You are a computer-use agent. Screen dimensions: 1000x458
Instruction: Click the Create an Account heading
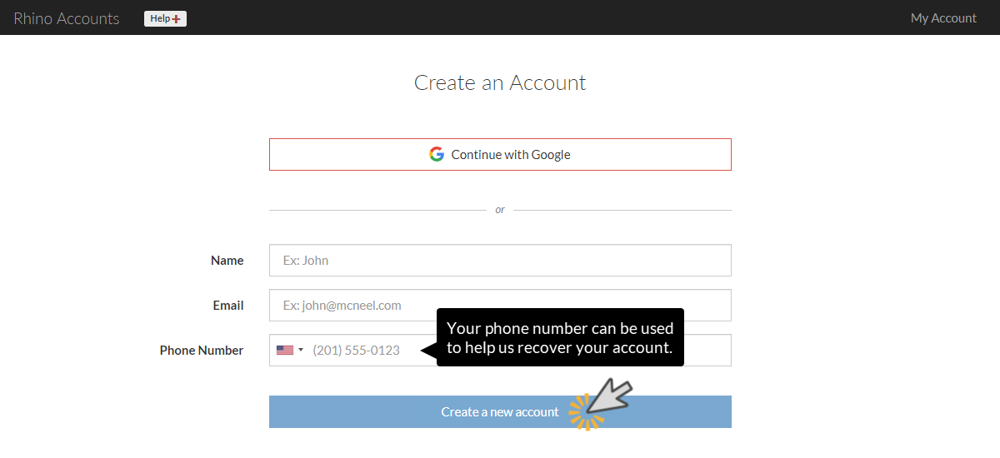[500, 83]
